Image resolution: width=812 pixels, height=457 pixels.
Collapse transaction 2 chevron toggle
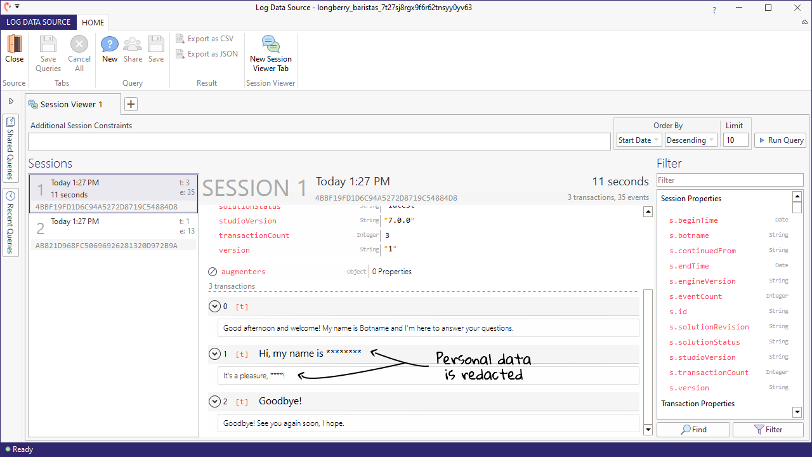tap(214, 401)
